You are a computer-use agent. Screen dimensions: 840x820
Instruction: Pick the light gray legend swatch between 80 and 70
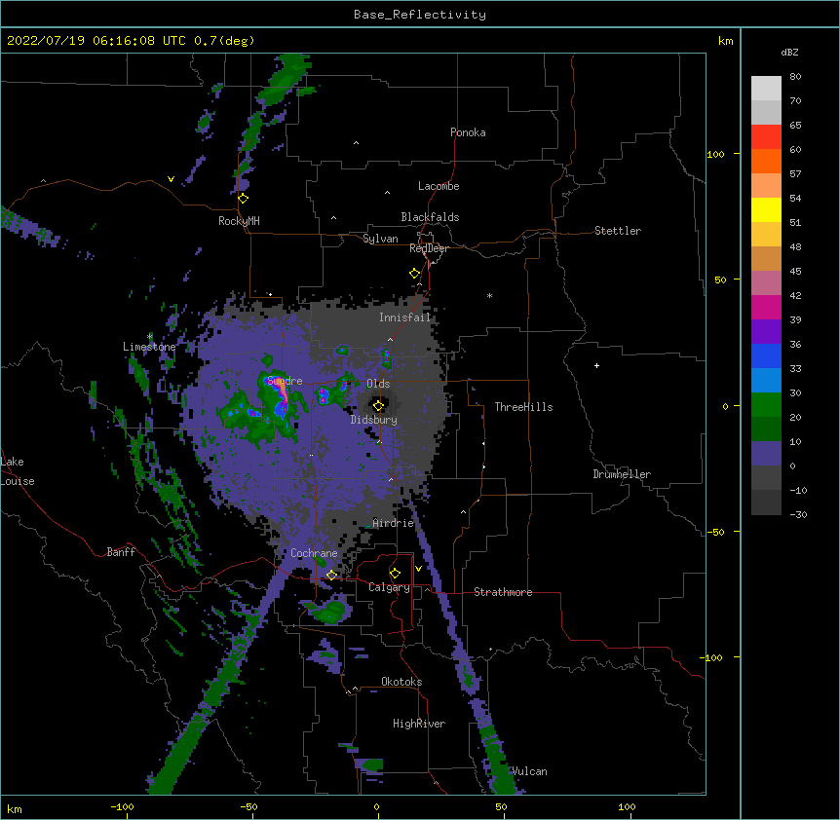coord(766,89)
